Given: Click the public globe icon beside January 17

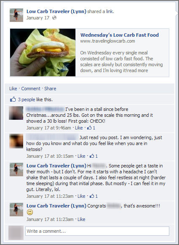Looking at the screenshot, I should click(54, 18).
